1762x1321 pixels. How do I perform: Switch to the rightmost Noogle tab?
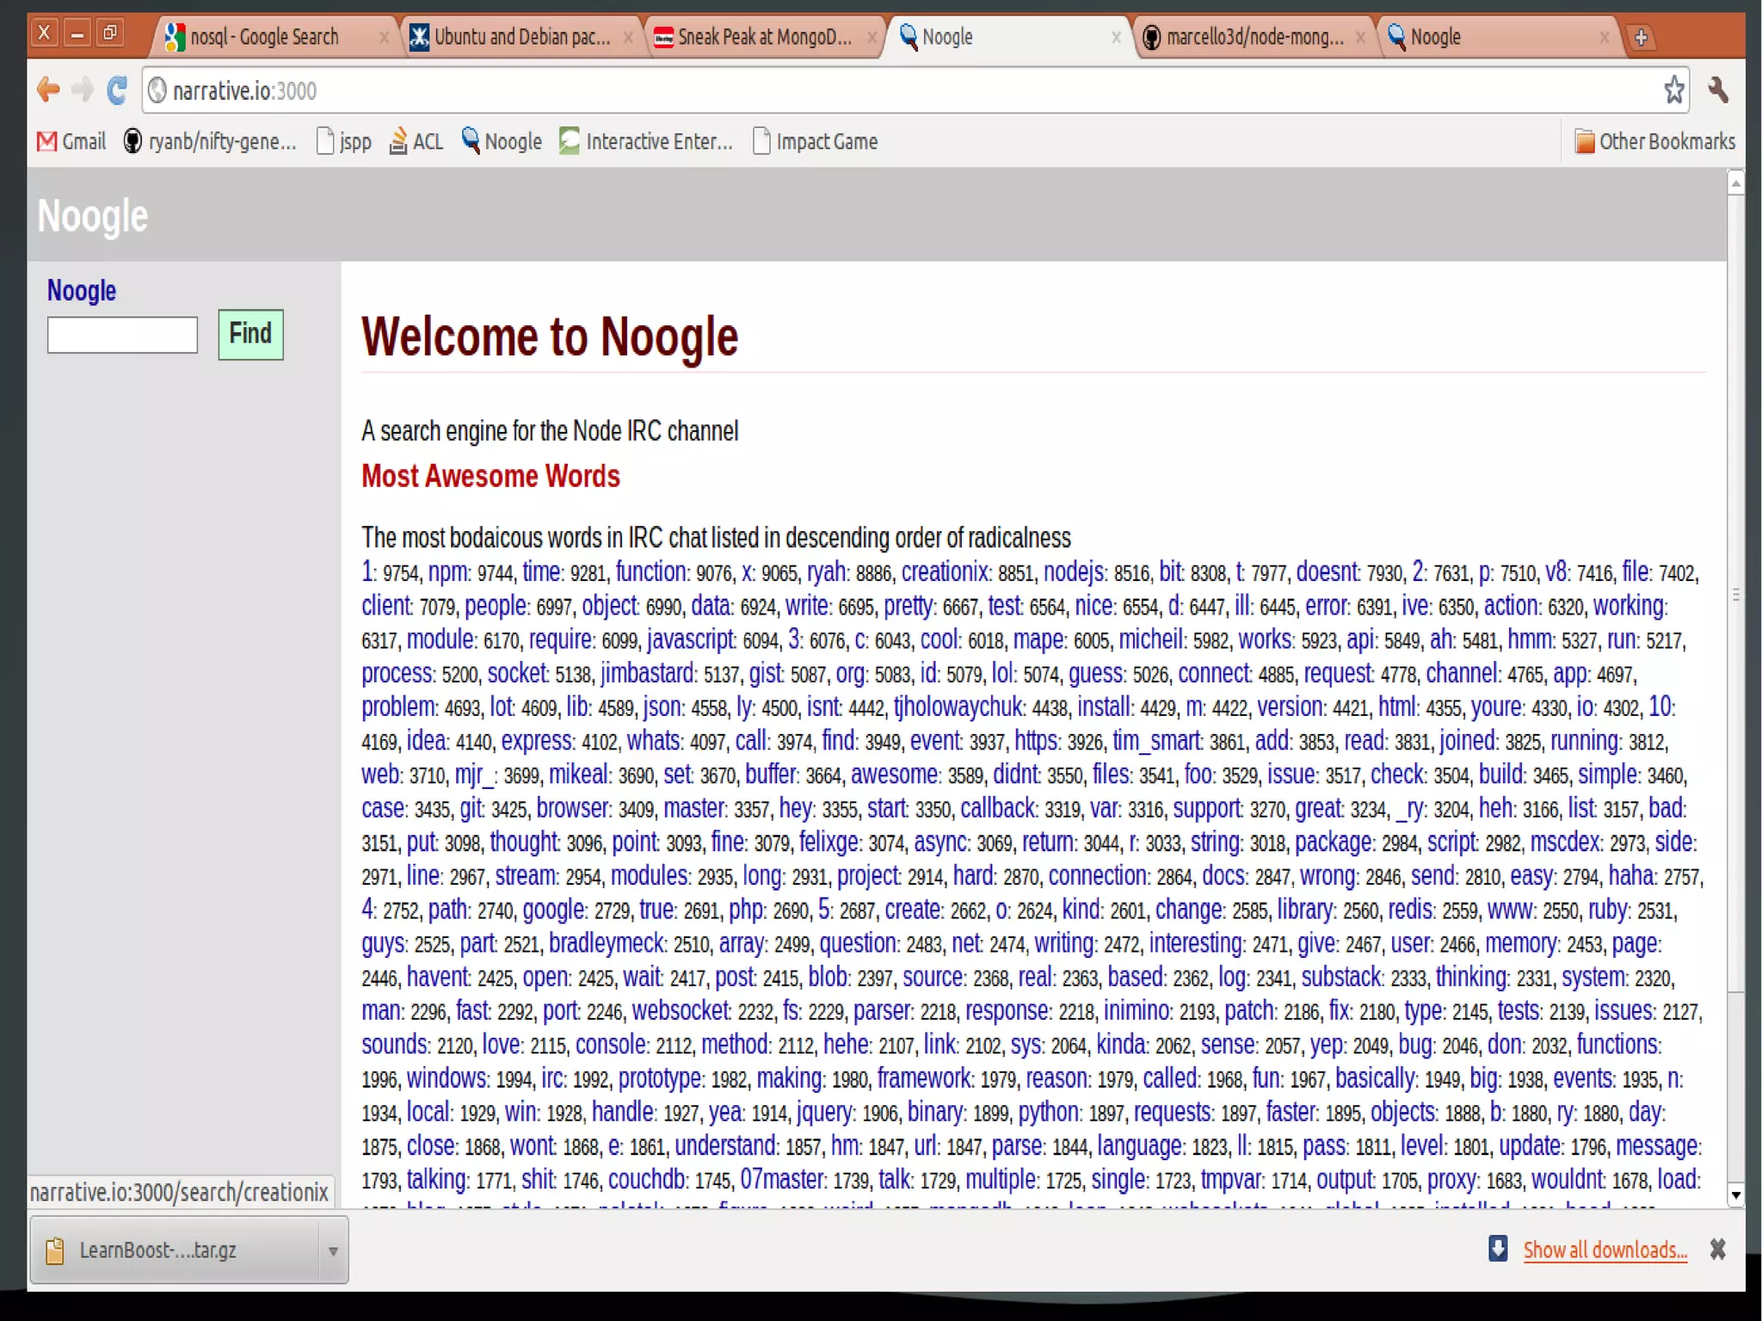[x=1497, y=37]
